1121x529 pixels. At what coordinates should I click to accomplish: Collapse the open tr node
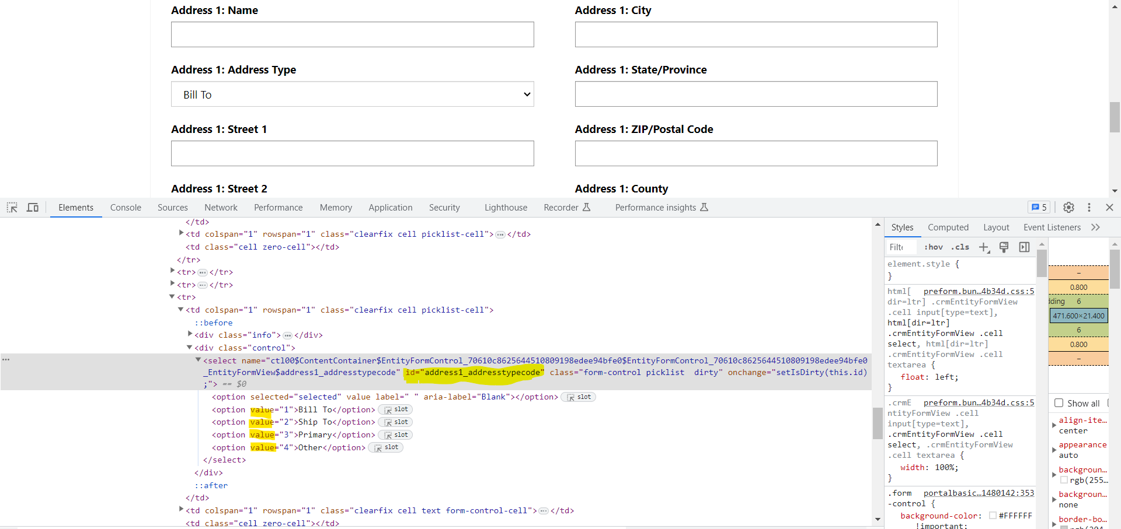click(x=172, y=296)
